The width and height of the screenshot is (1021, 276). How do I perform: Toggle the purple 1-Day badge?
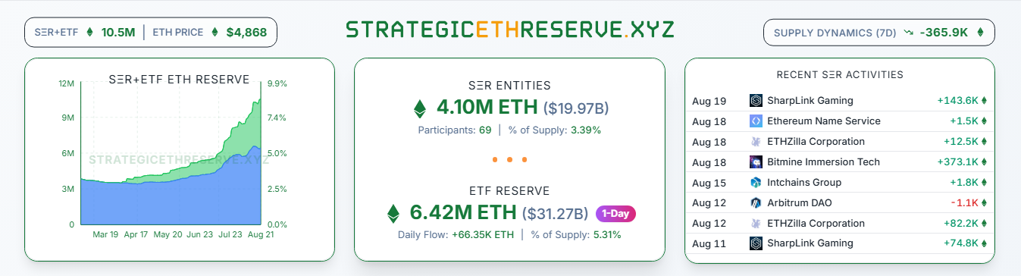coord(615,214)
